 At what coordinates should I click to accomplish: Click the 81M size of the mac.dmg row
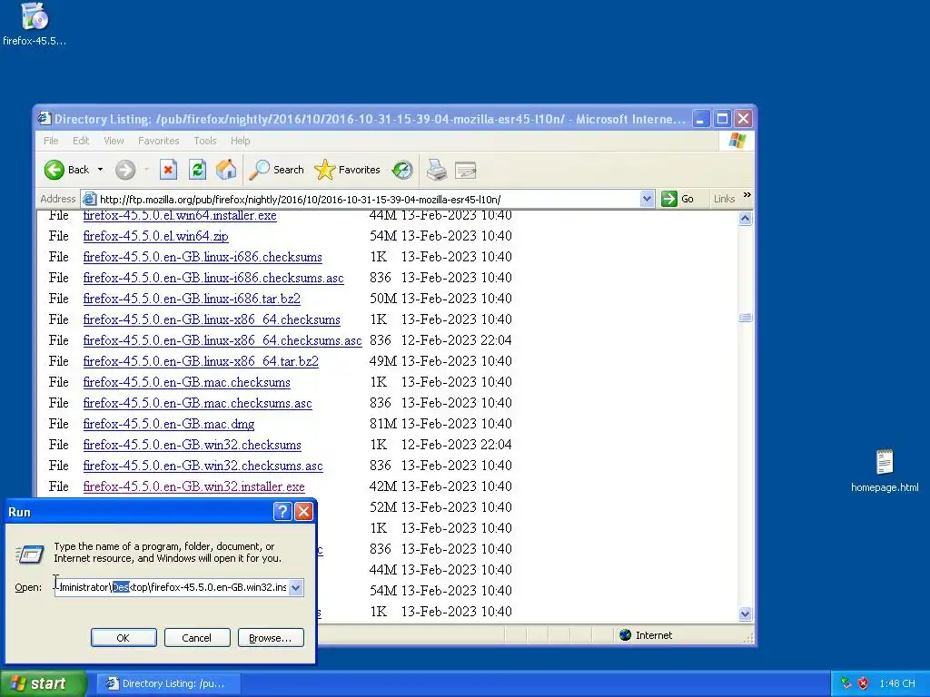pos(383,424)
